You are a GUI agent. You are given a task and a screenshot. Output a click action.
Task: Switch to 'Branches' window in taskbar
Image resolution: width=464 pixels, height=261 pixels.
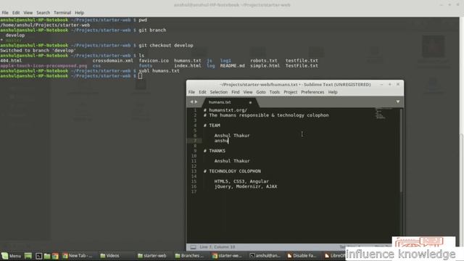pos(189,256)
